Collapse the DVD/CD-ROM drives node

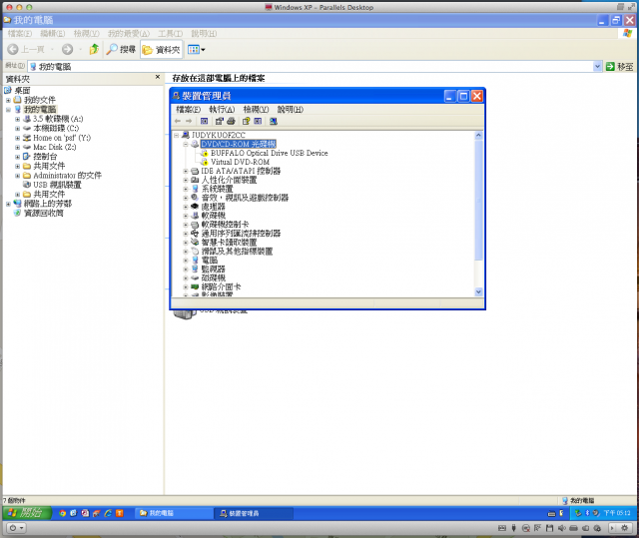click(186, 144)
